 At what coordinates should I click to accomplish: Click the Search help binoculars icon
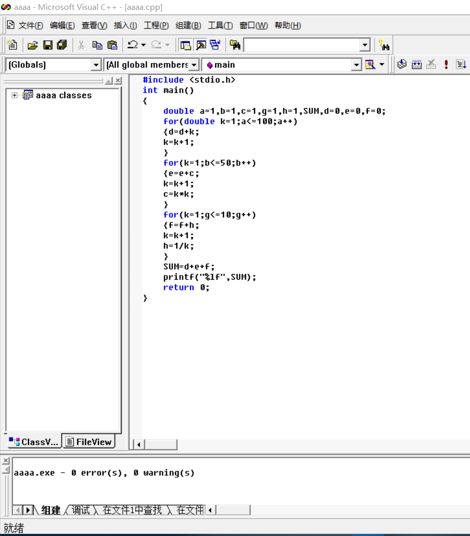point(384,45)
